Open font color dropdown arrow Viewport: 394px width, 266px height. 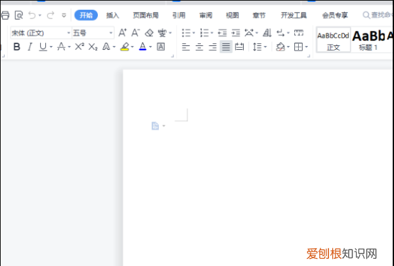tap(150, 47)
